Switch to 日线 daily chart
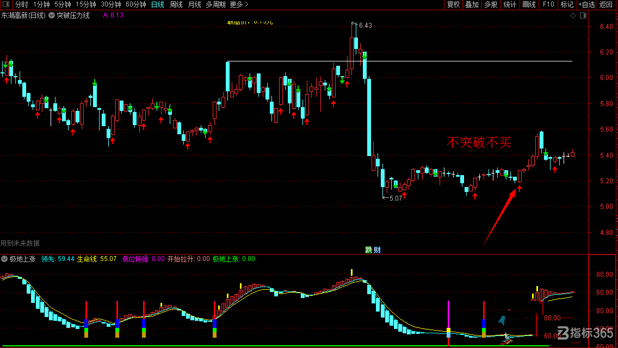The width and height of the screenshot is (618, 348). pyautogui.click(x=158, y=5)
